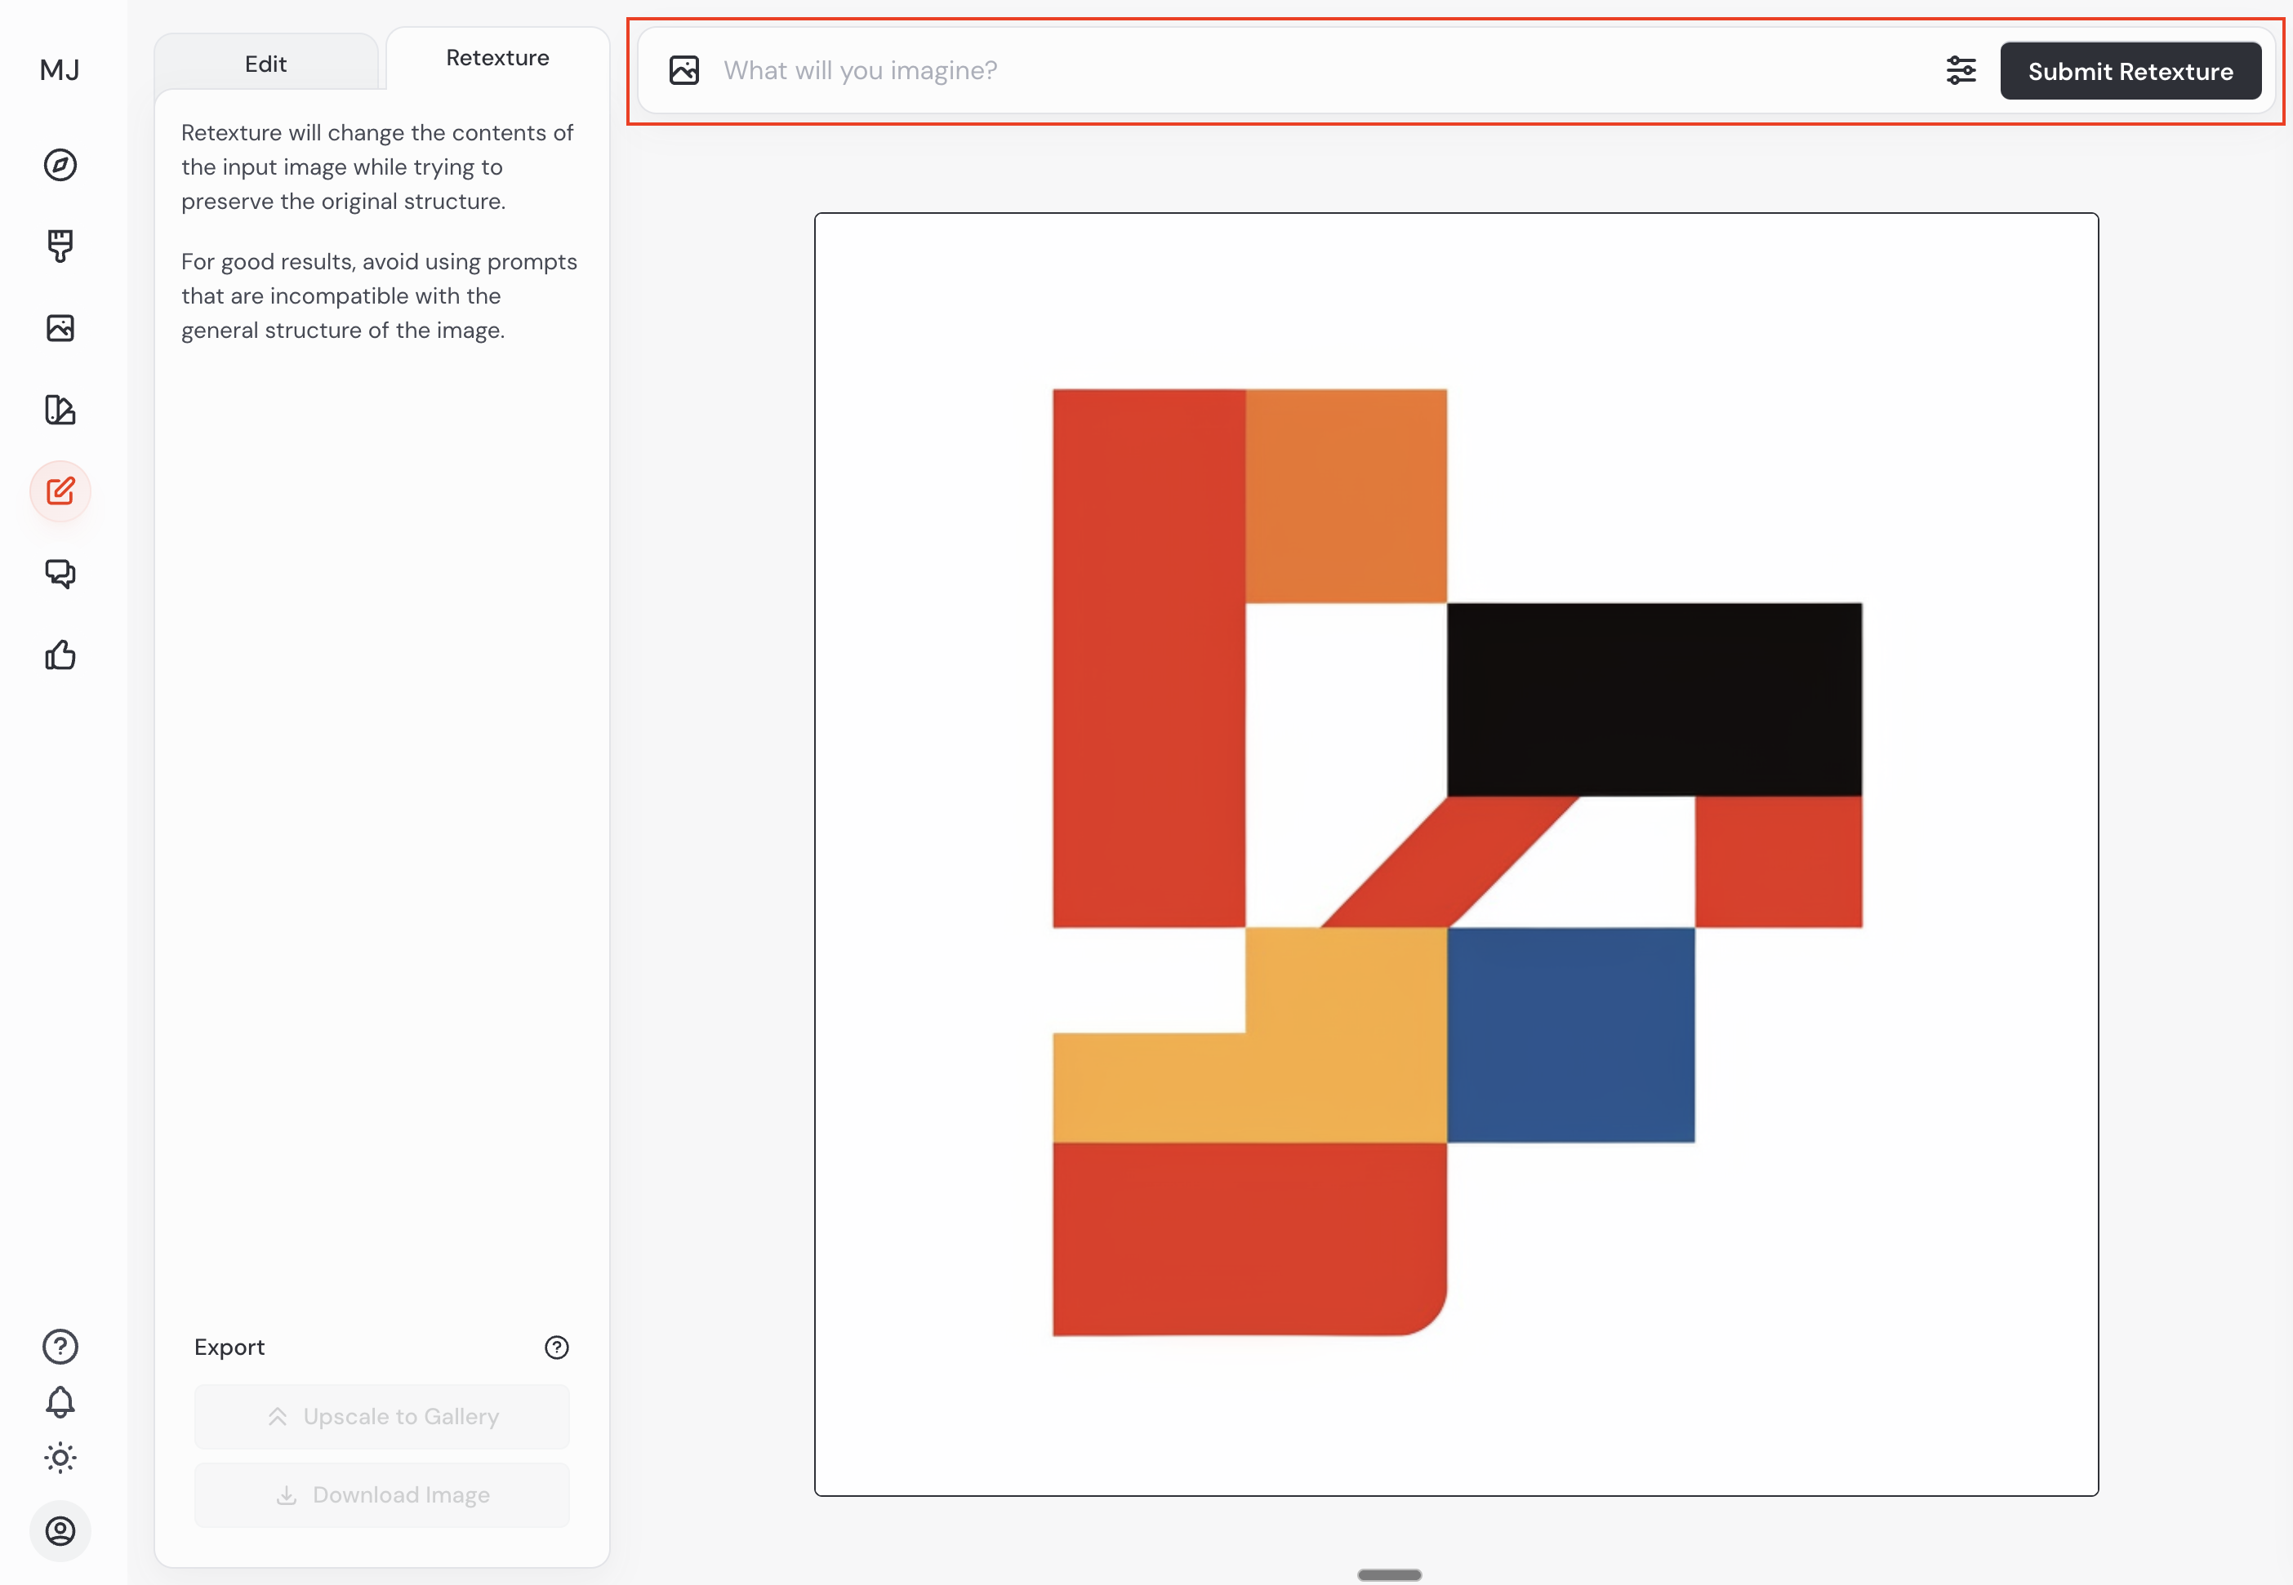Select the Retexture tab

click(498, 59)
